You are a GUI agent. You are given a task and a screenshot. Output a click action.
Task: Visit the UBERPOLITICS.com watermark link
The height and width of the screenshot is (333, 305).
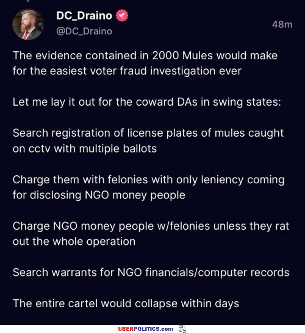click(145, 329)
